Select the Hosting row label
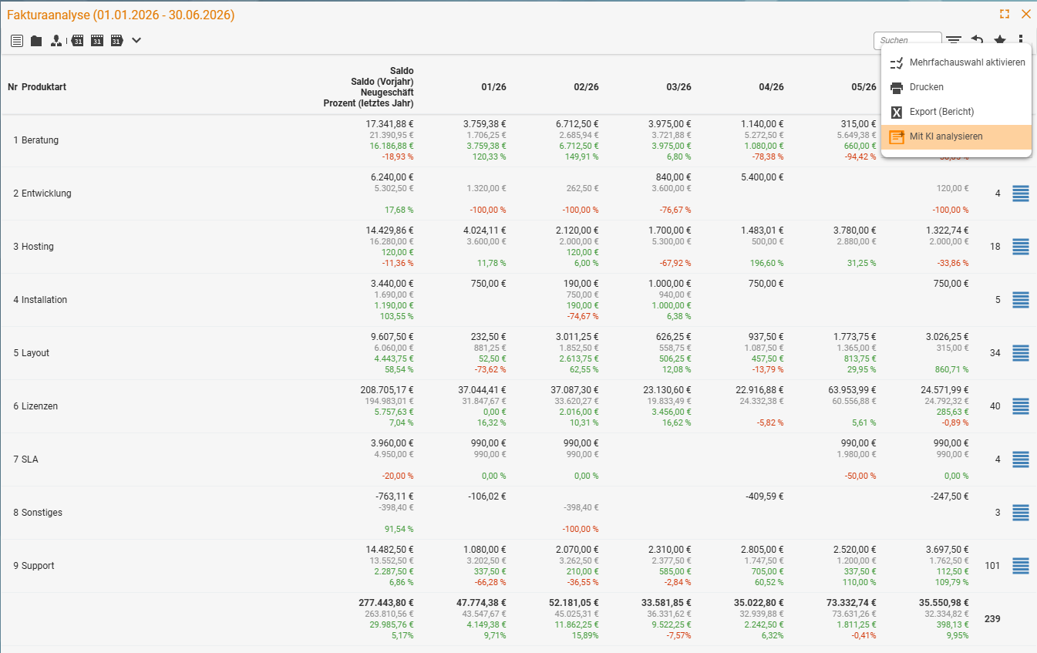The height and width of the screenshot is (653, 1037). [38, 247]
